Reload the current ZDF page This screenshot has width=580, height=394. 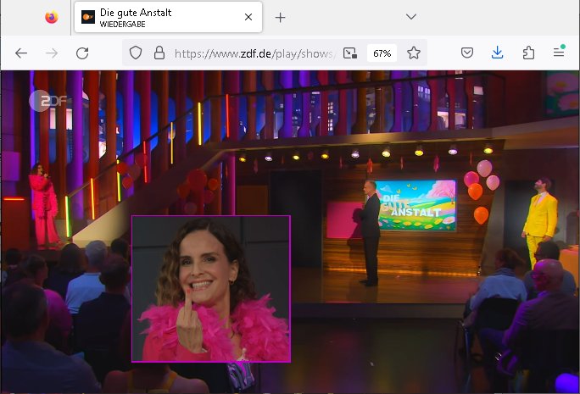82,53
